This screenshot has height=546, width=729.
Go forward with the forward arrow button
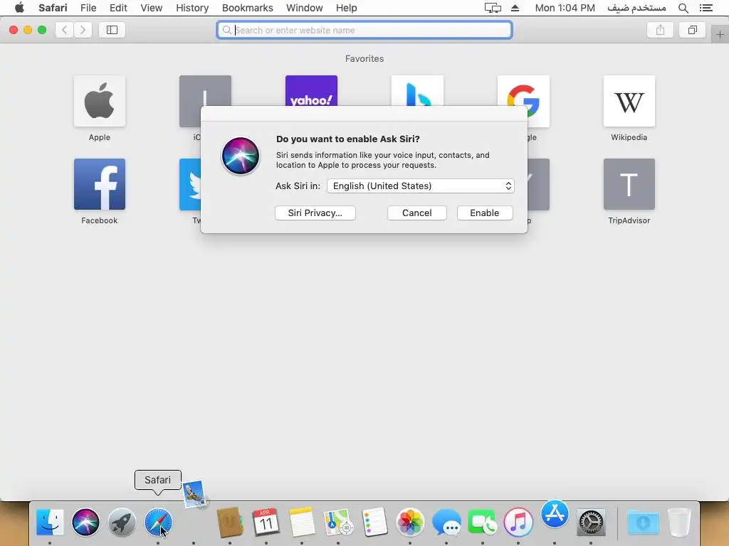[x=83, y=30]
